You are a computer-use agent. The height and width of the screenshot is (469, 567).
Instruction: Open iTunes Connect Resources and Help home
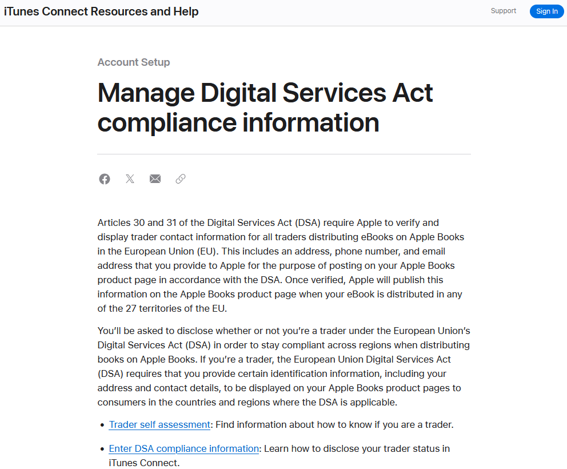click(x=101, y=11)
